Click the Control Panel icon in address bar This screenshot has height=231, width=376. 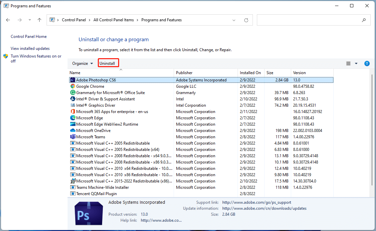point(52,20)
